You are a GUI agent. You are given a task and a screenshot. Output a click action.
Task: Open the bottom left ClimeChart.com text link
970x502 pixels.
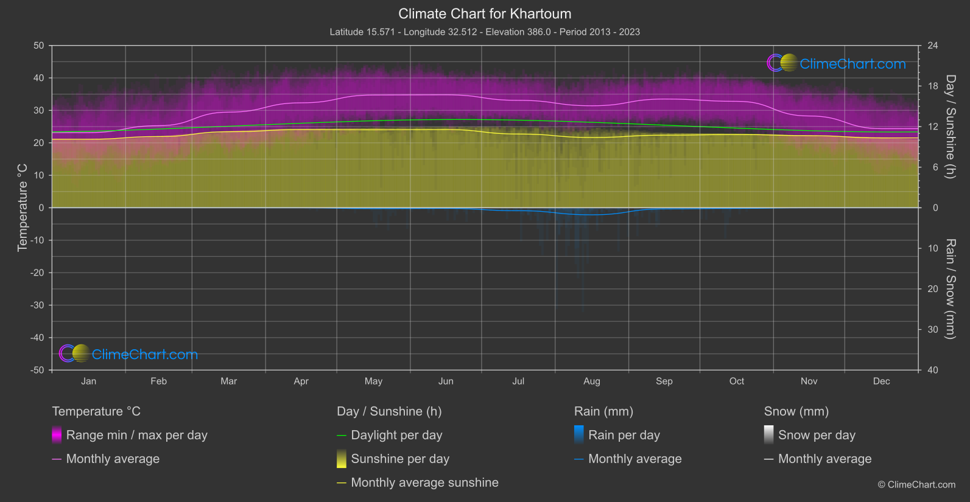pos(145,354)
